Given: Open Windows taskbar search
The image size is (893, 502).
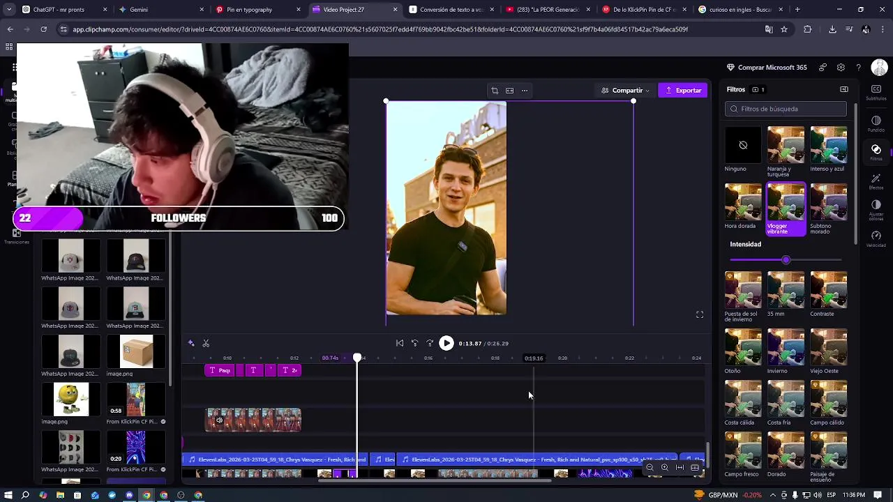Looking at the screenshot, I should click(25, 495).
